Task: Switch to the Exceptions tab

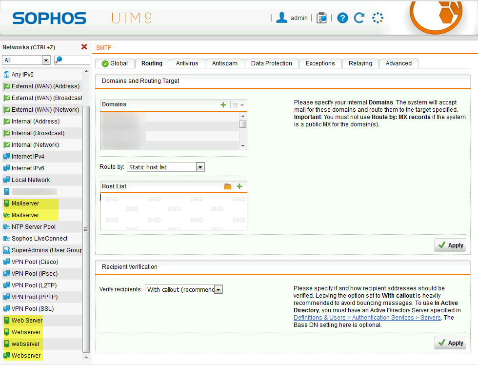Action: click(x=320, y=63)
